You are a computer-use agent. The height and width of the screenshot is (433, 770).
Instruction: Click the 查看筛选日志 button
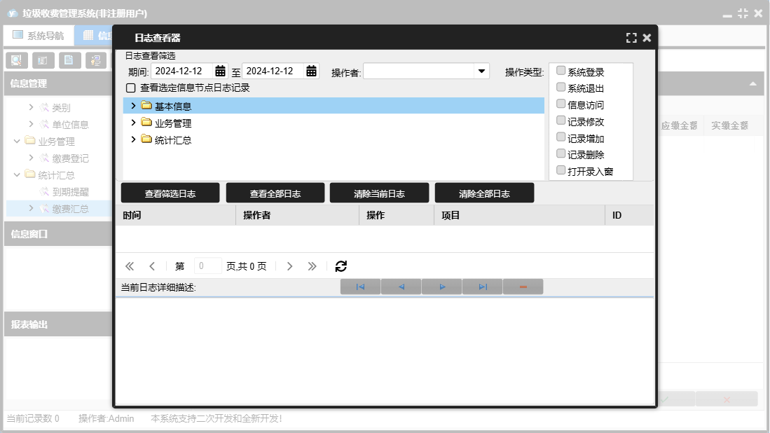pos(170,193)
